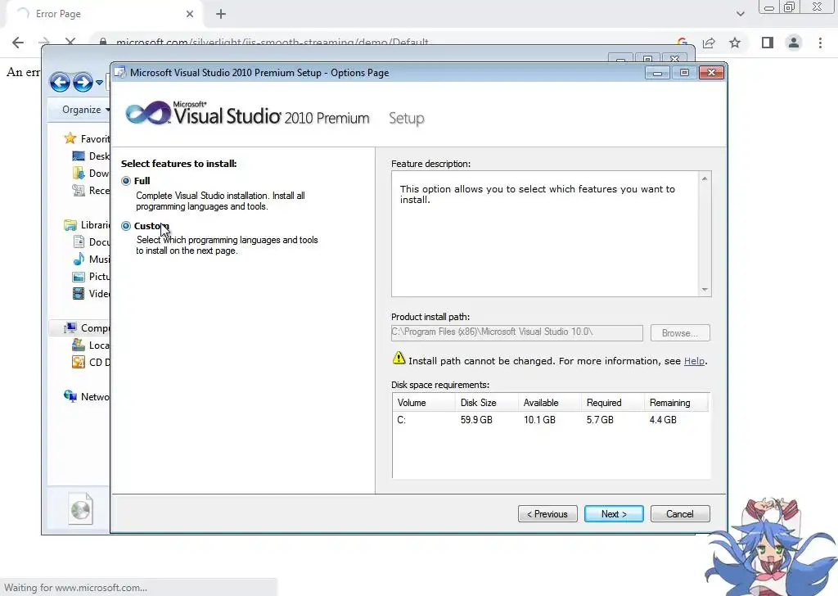The width and height of the screenshot is (838, 596).
Task: Select the Custom installation radio button
Action: tap(126, 226)
